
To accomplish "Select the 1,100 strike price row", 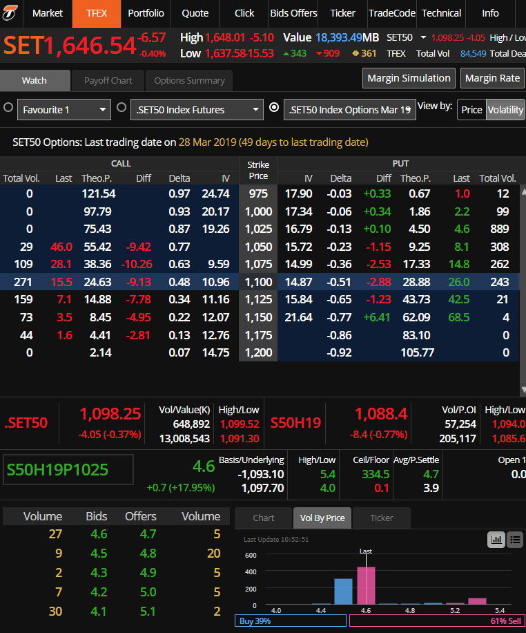I will click(258, 282).
